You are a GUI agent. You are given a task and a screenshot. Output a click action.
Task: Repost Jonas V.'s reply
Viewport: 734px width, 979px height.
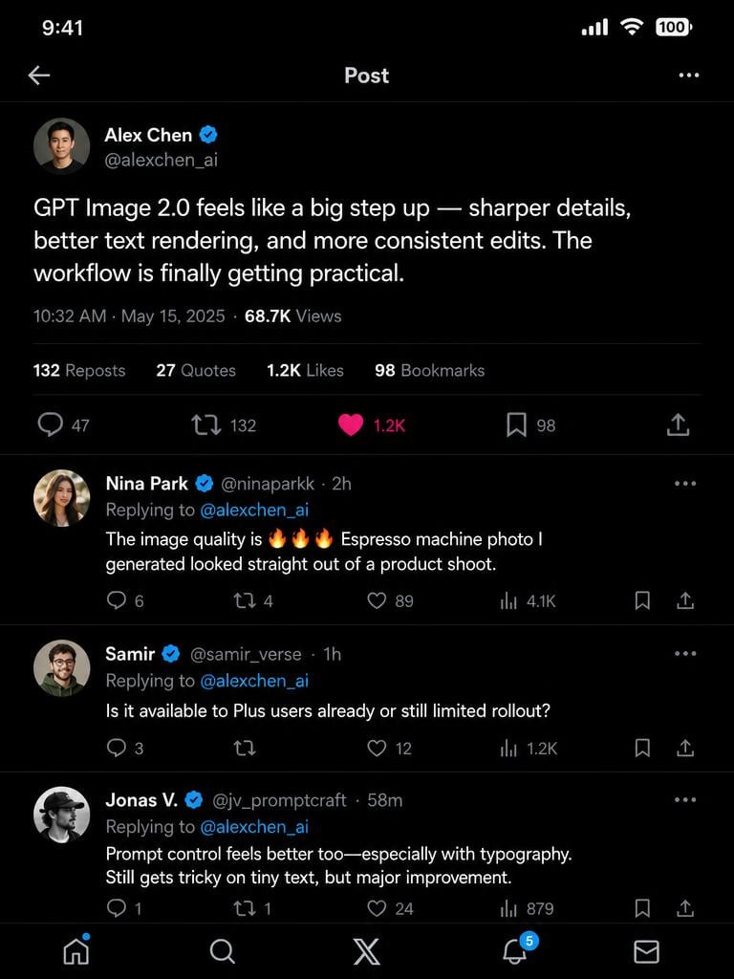coord(244,908)
